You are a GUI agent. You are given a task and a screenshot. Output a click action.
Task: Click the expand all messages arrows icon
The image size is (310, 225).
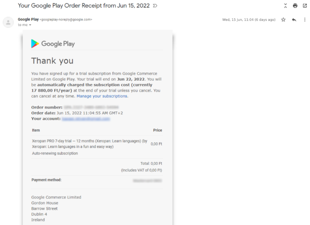pyautogui.click(x=286, y=6)
